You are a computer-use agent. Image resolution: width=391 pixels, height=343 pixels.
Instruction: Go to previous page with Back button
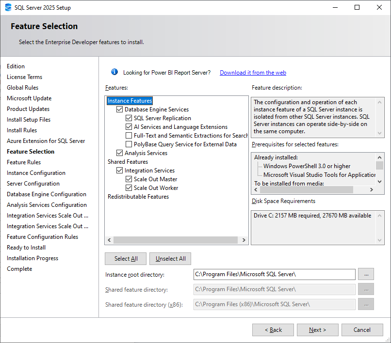(x=273, y=330)
